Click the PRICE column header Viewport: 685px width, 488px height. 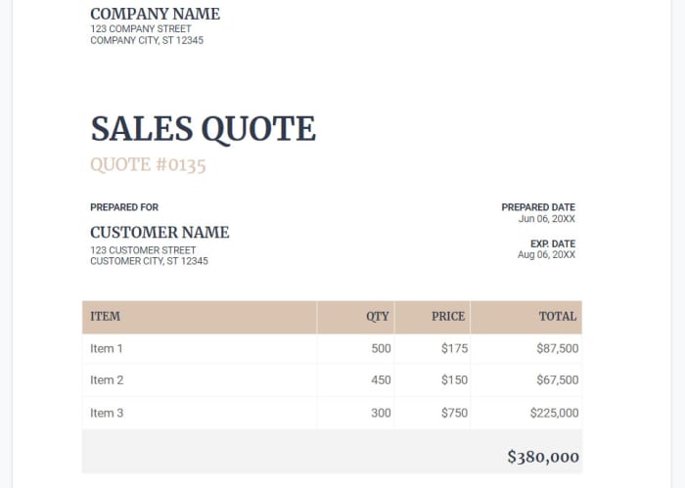(448, 317)
